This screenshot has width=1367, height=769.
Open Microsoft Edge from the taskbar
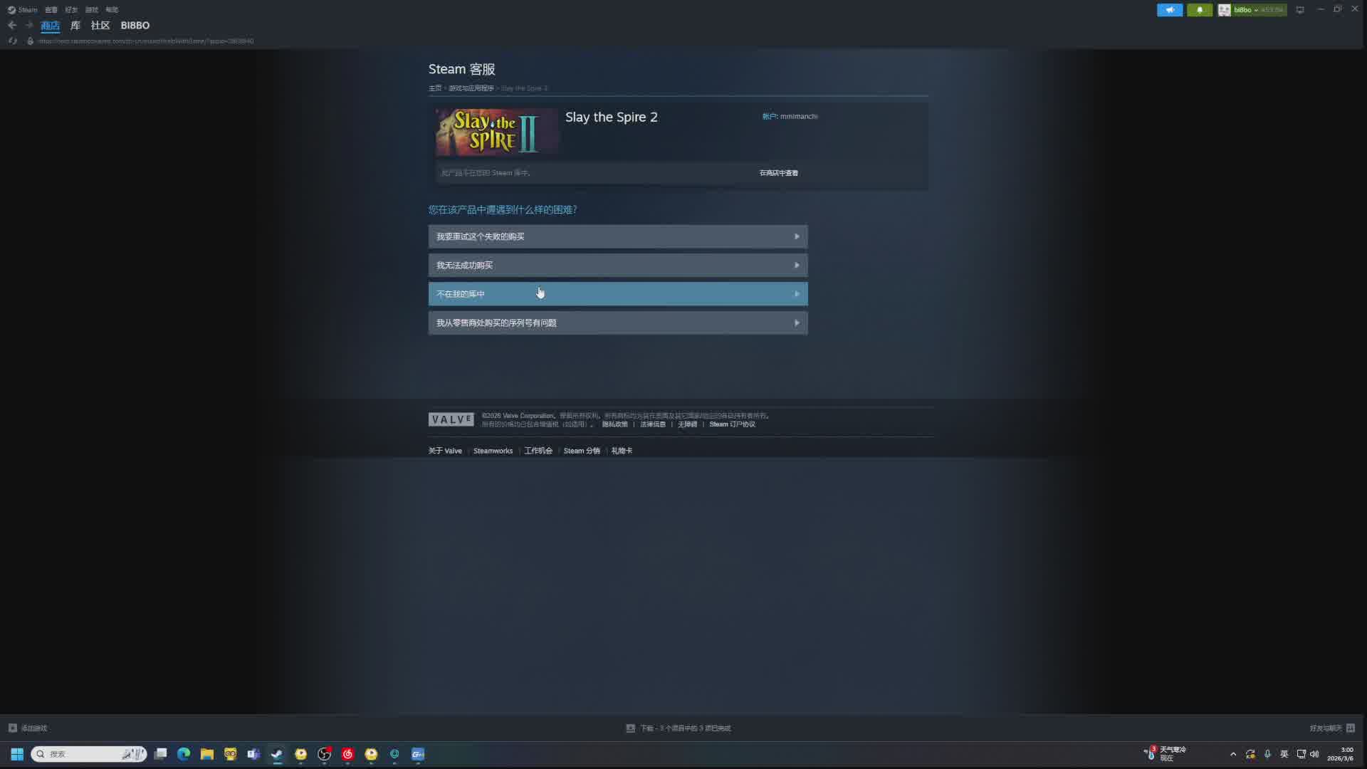pos(184,754)
